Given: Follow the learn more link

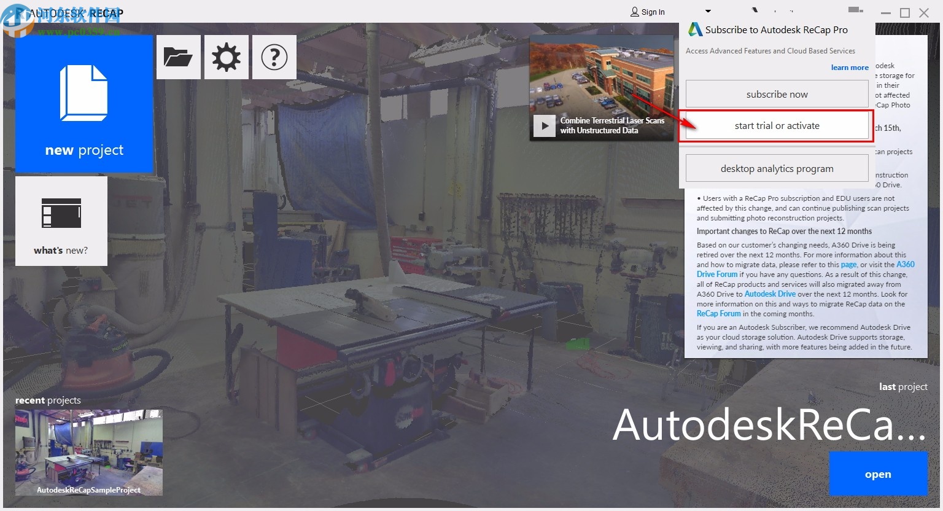Looking at the screenshot, I should coord(849,68).
